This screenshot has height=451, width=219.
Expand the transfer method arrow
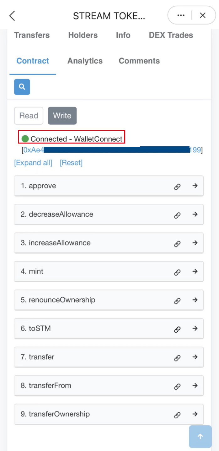click(x=195, y=357)
